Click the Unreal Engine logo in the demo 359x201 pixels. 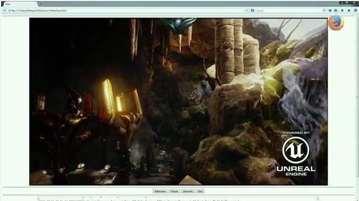point(296,154)
